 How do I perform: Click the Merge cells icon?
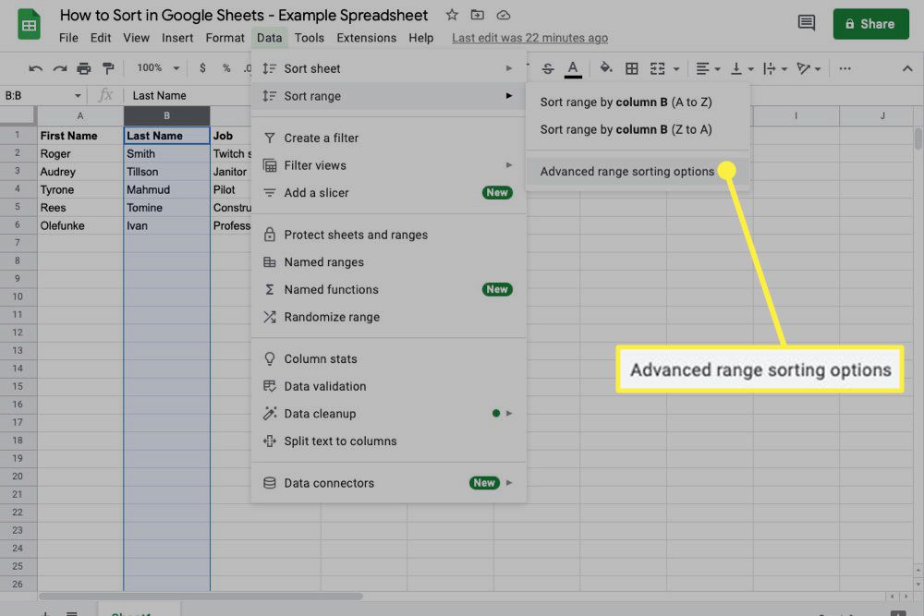click(x=657, y=68)
